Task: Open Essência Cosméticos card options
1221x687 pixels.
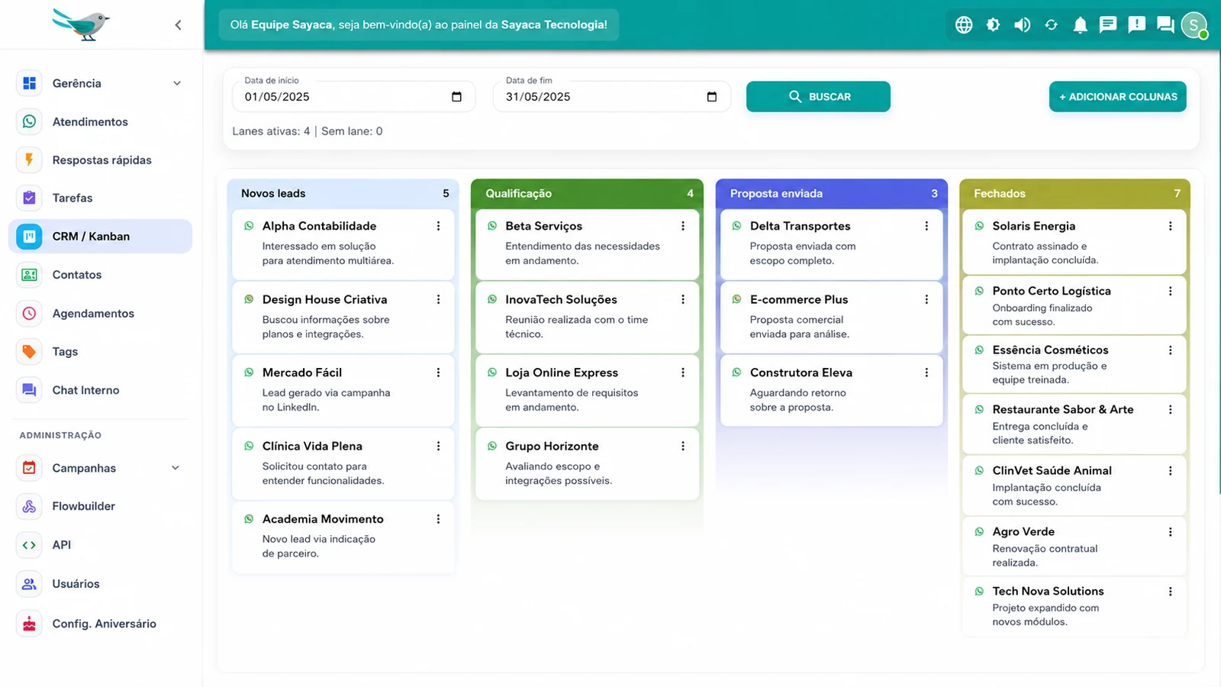Action: pos(1170,350)
